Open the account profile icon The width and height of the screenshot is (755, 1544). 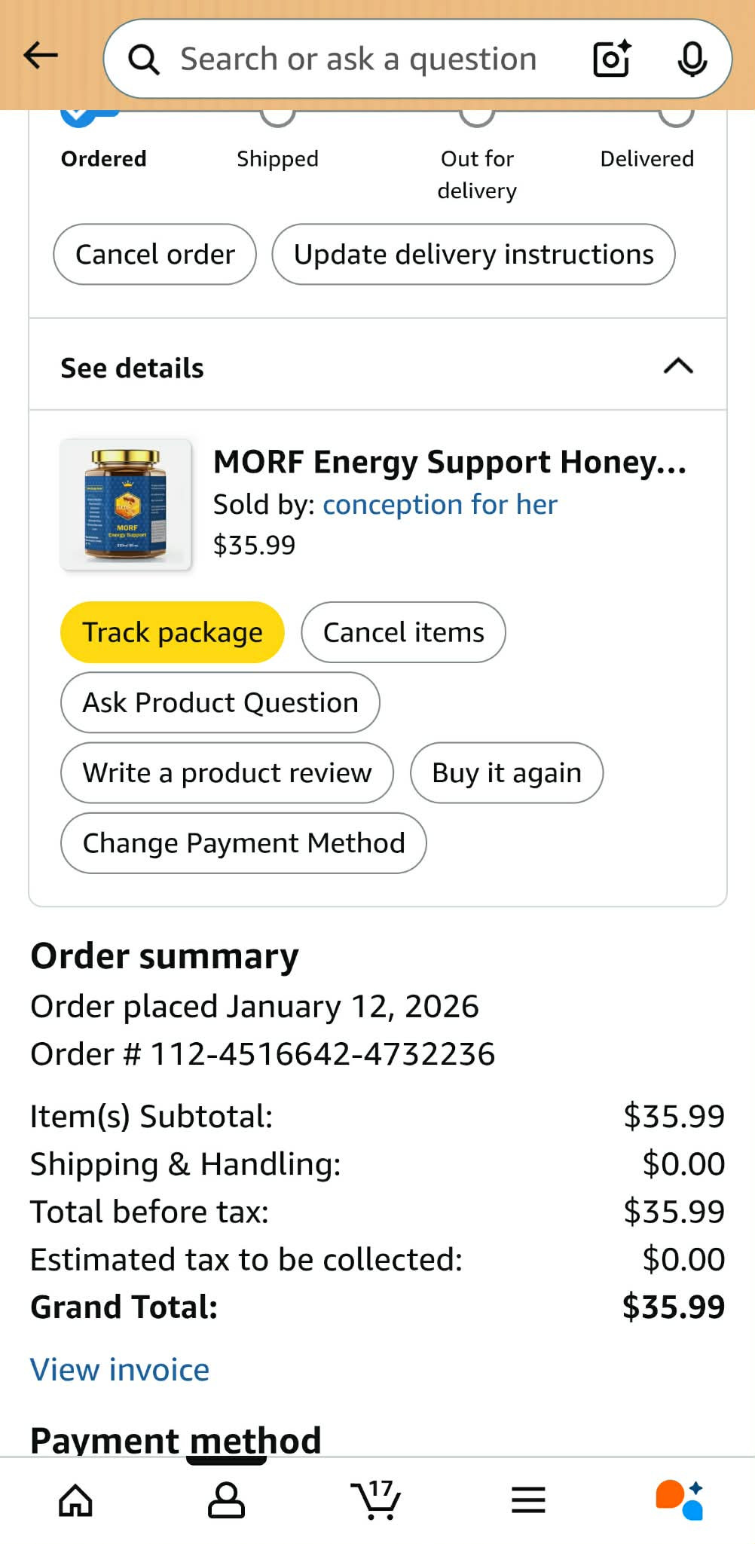pos(226,1500)
